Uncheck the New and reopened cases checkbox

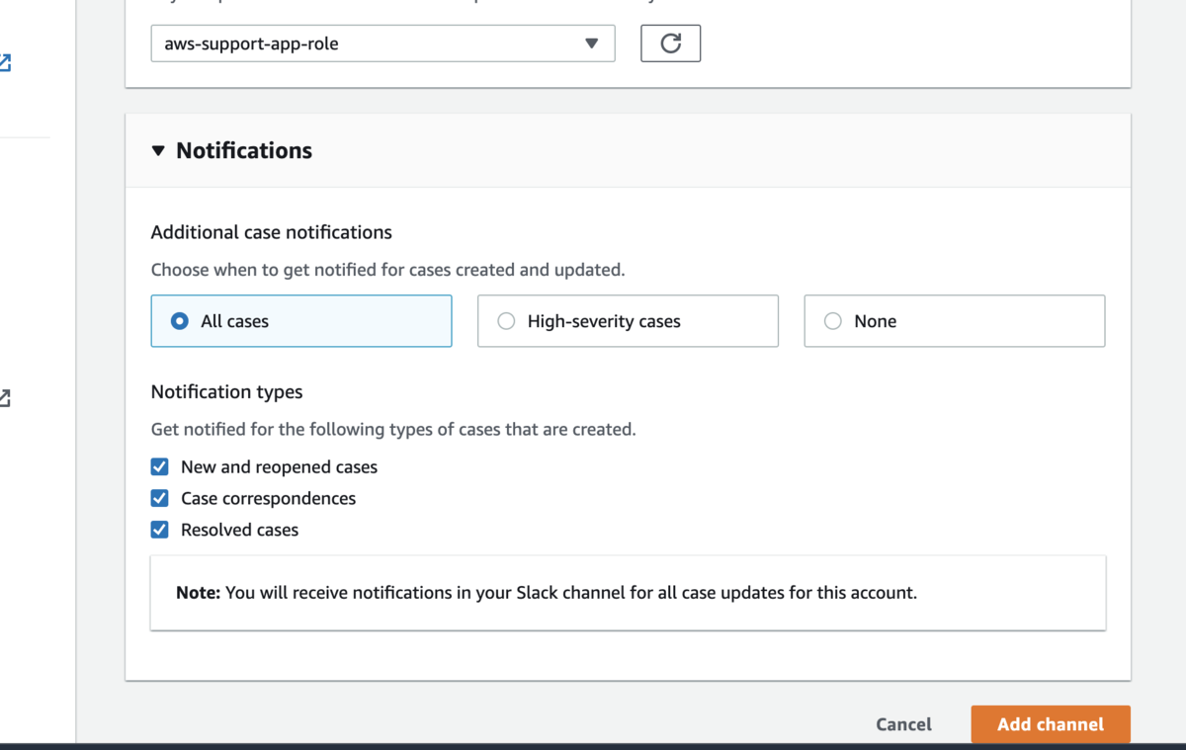159,466
